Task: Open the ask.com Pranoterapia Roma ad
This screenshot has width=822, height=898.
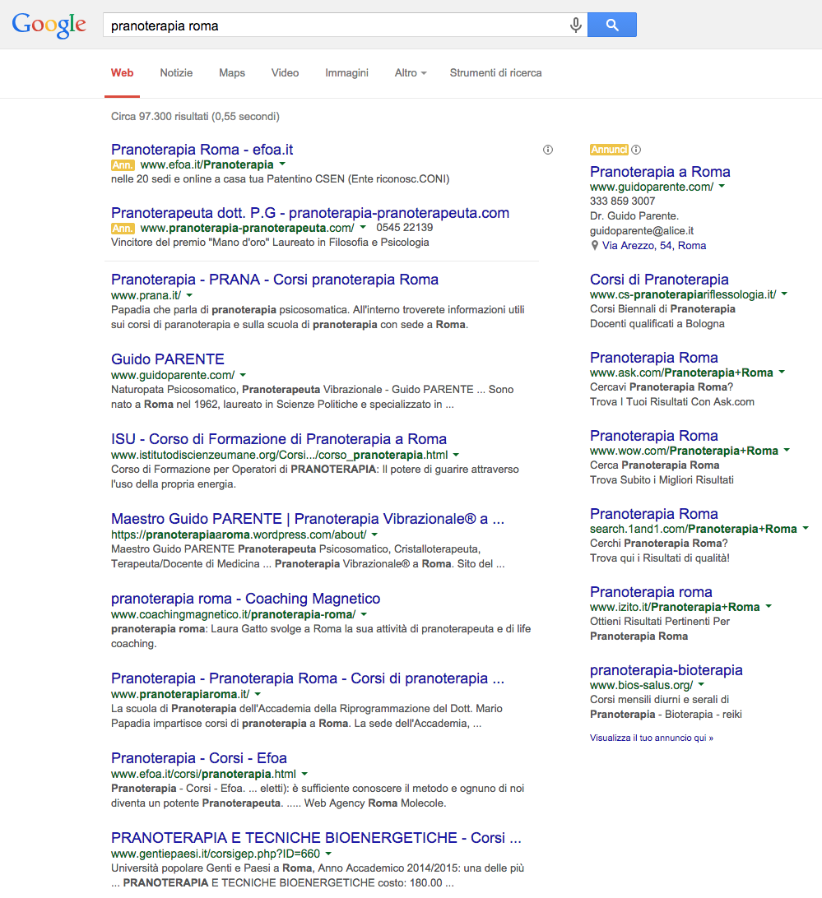Action: point(654,358)
